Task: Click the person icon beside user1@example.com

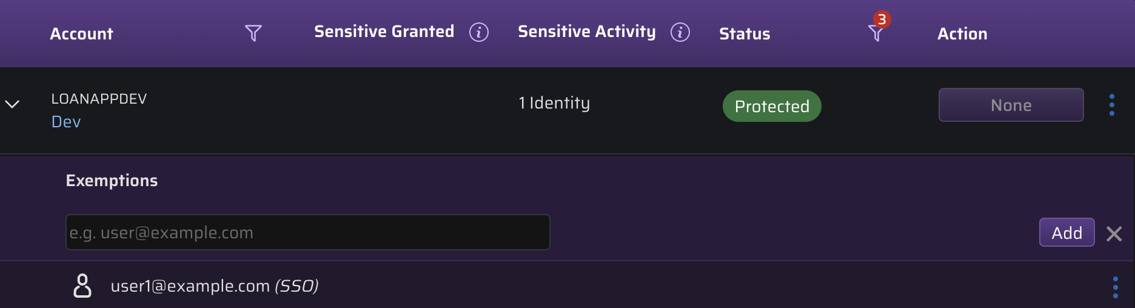Action: click(82, 286)
